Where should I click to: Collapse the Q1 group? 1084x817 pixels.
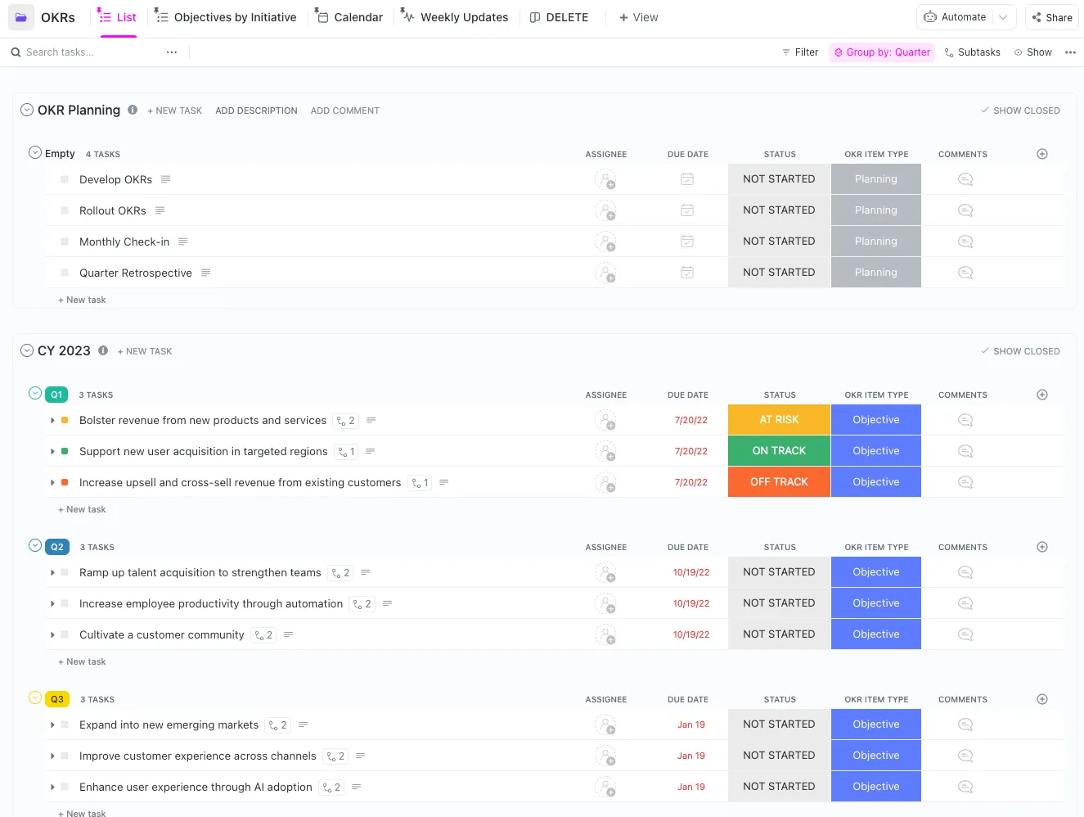[x=35, y=393]
